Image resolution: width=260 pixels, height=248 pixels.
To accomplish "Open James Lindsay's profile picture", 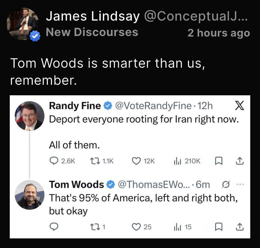I will pyautogui.click(x=22, y=24).
